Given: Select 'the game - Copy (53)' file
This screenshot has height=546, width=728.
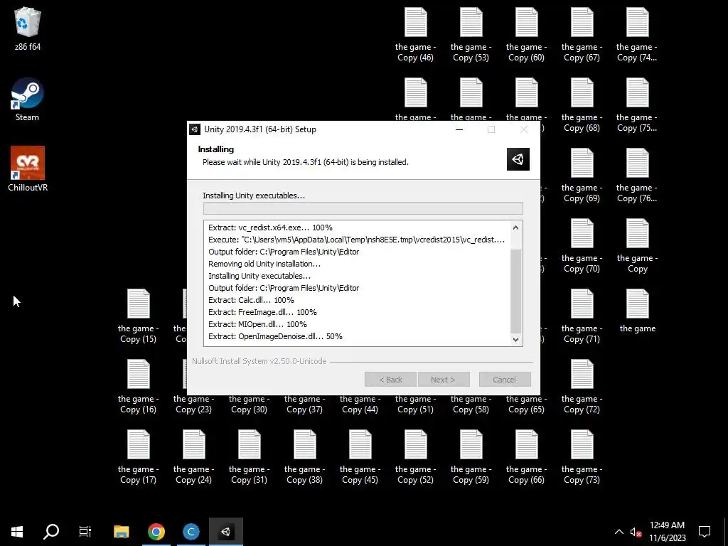Looking at the screenshot, I should [471, 34].
